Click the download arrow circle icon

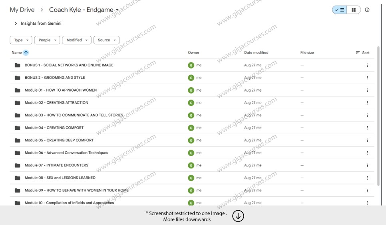(x=238, y=216)
